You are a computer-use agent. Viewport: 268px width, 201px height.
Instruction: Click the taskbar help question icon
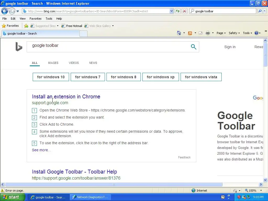tap(223, 197)
